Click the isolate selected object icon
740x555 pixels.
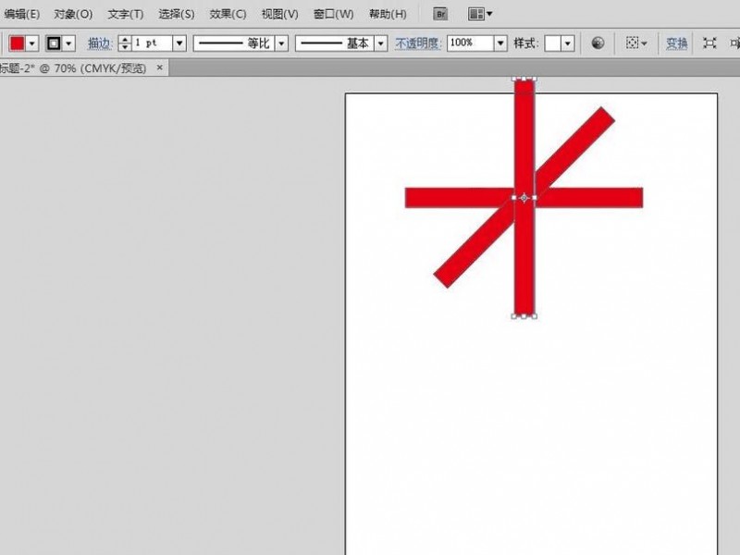(709, 43)
